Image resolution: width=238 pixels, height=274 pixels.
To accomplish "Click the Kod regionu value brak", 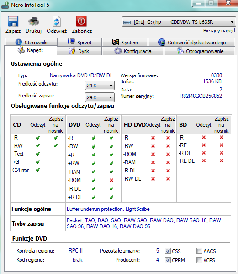I will (x=78, y=260).
